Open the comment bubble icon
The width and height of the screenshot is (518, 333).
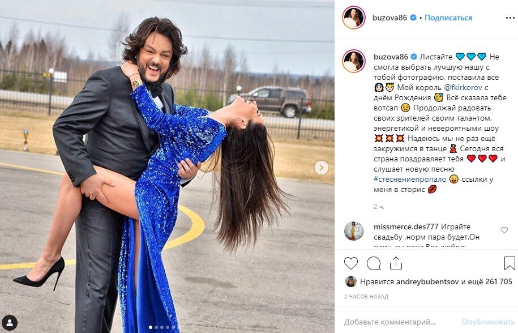[374, 263]
